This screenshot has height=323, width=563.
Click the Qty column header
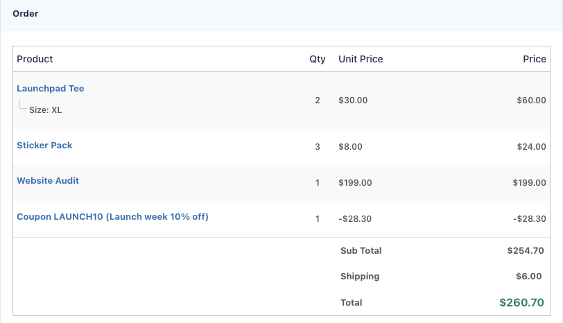point(318,59)
